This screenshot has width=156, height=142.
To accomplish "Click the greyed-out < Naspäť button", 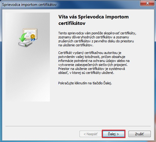I will pos(91,134).
